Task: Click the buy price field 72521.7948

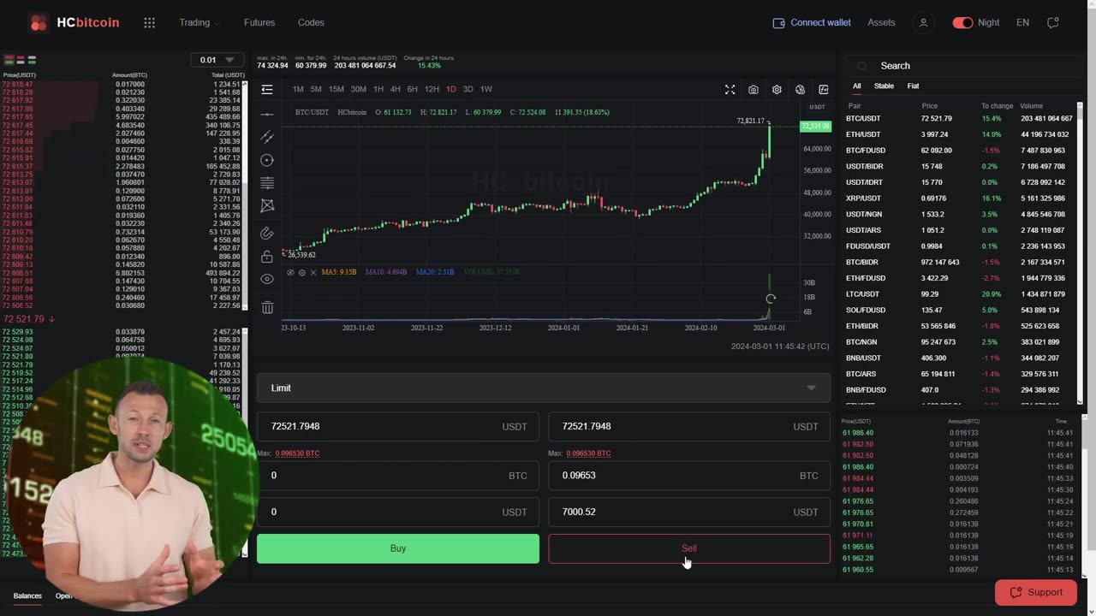Action: [398, 426]
